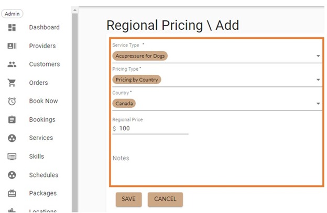The width and height of the screenshot is (327, 213).
Task: Expand the Country dropdown arrow
Action: [x=318, y=104]
